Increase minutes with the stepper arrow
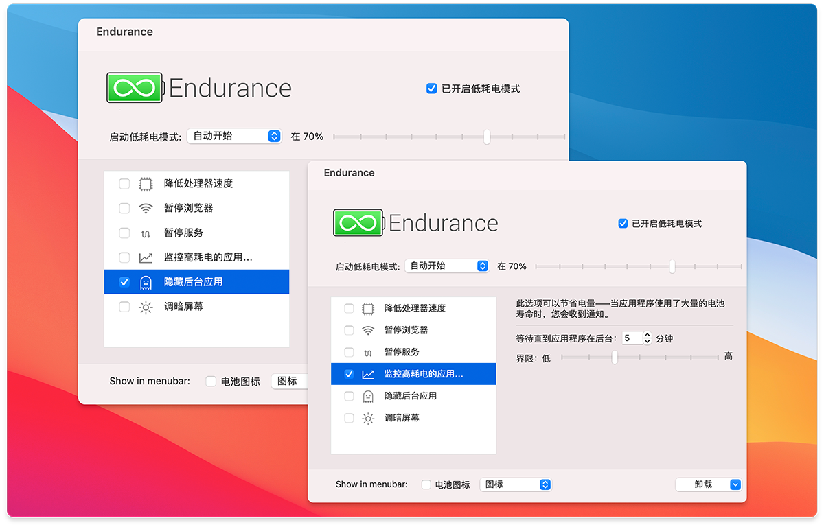This screenshot has width=824, height=527. click(647, 335)
